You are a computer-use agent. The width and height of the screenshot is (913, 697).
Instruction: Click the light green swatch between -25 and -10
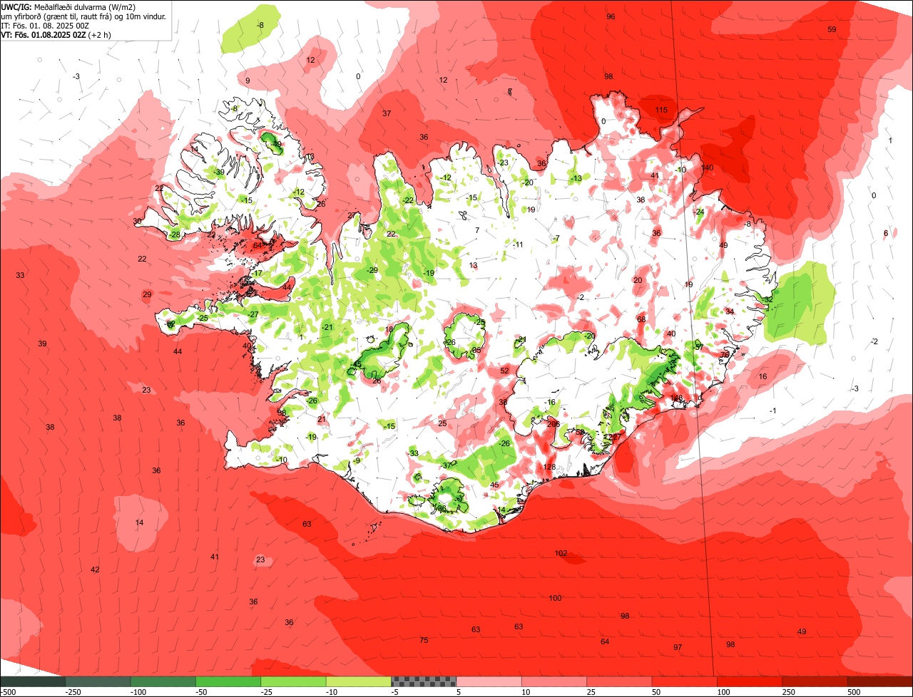coord(293,681)
